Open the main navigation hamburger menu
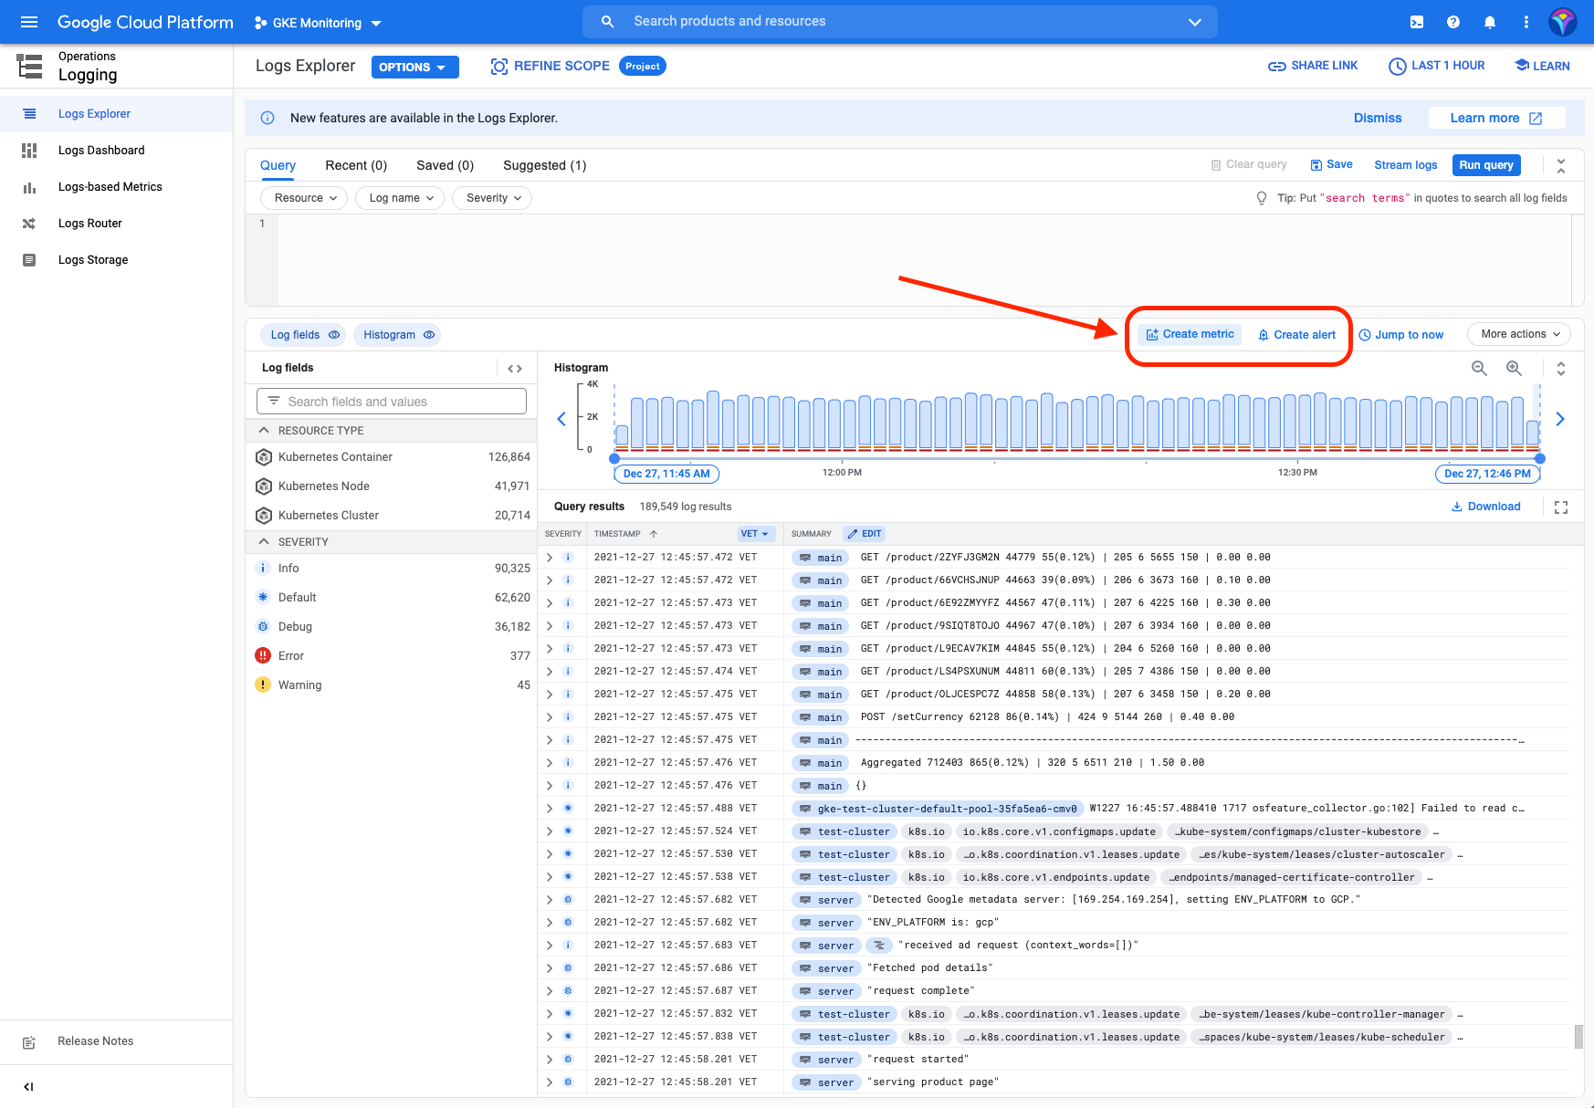Screen dimensions: 1594x1108 [x=29, y=22]
